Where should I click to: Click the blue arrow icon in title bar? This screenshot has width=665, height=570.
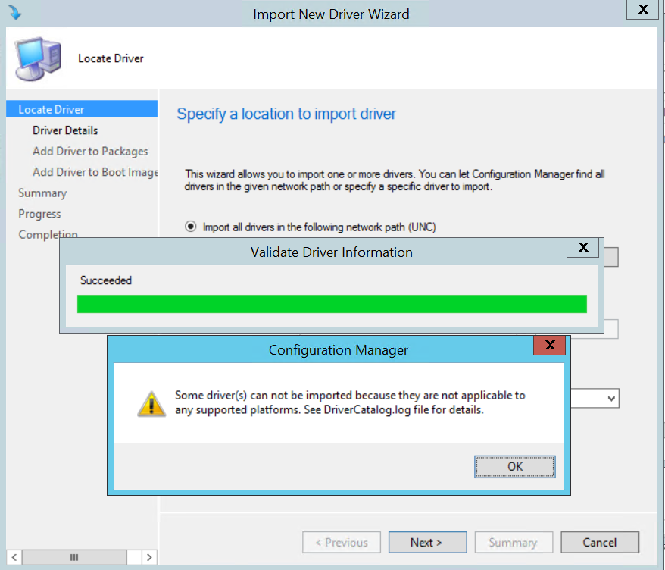tap(14, 13)
